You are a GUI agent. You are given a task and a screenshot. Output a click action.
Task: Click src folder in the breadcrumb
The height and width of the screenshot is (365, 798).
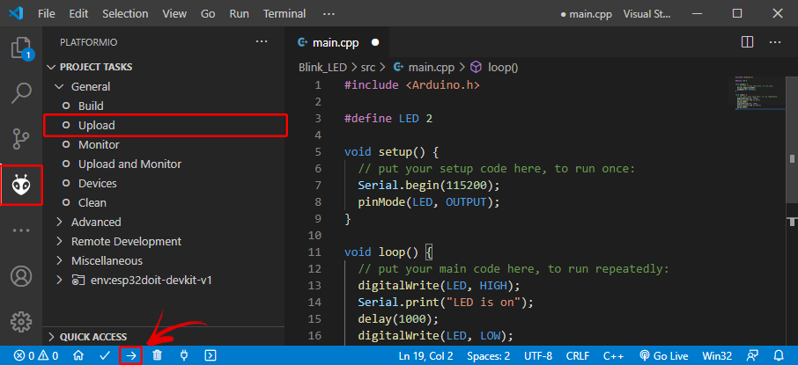click(x=368, y=67)
